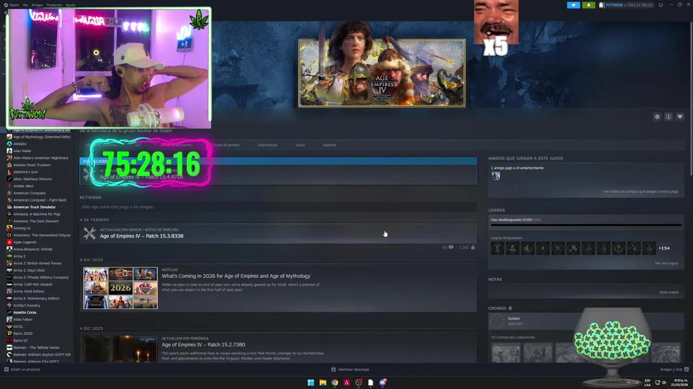
Task: Open What's Coming in 2026 news article
Action: 236,276
